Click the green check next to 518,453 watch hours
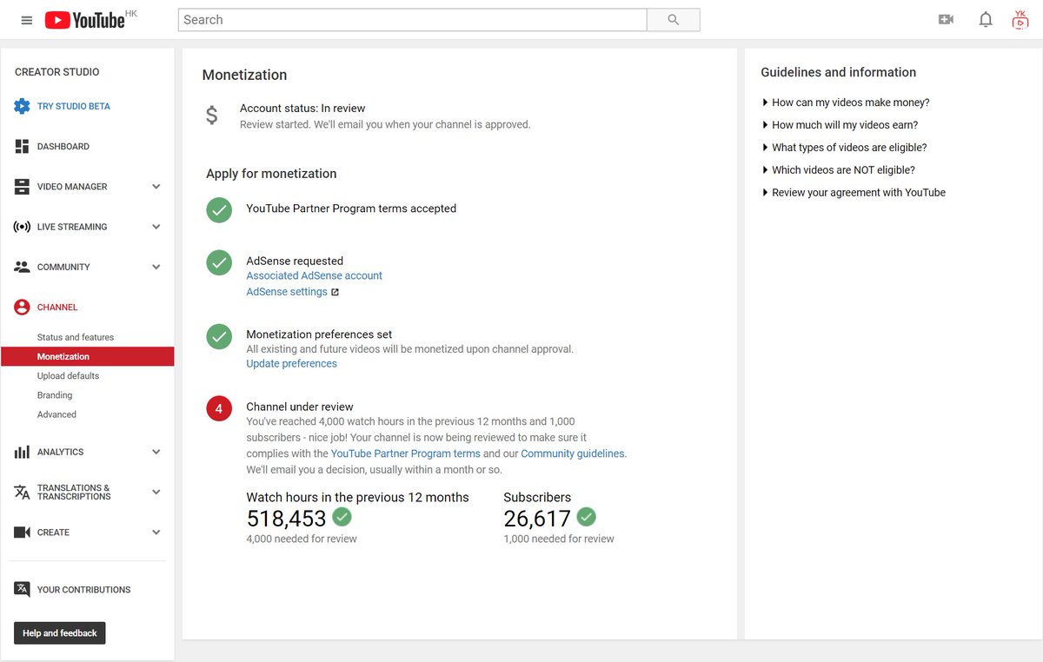Image resolution: width=1043 pixels, height=662 pixels. tap(342, 517)
